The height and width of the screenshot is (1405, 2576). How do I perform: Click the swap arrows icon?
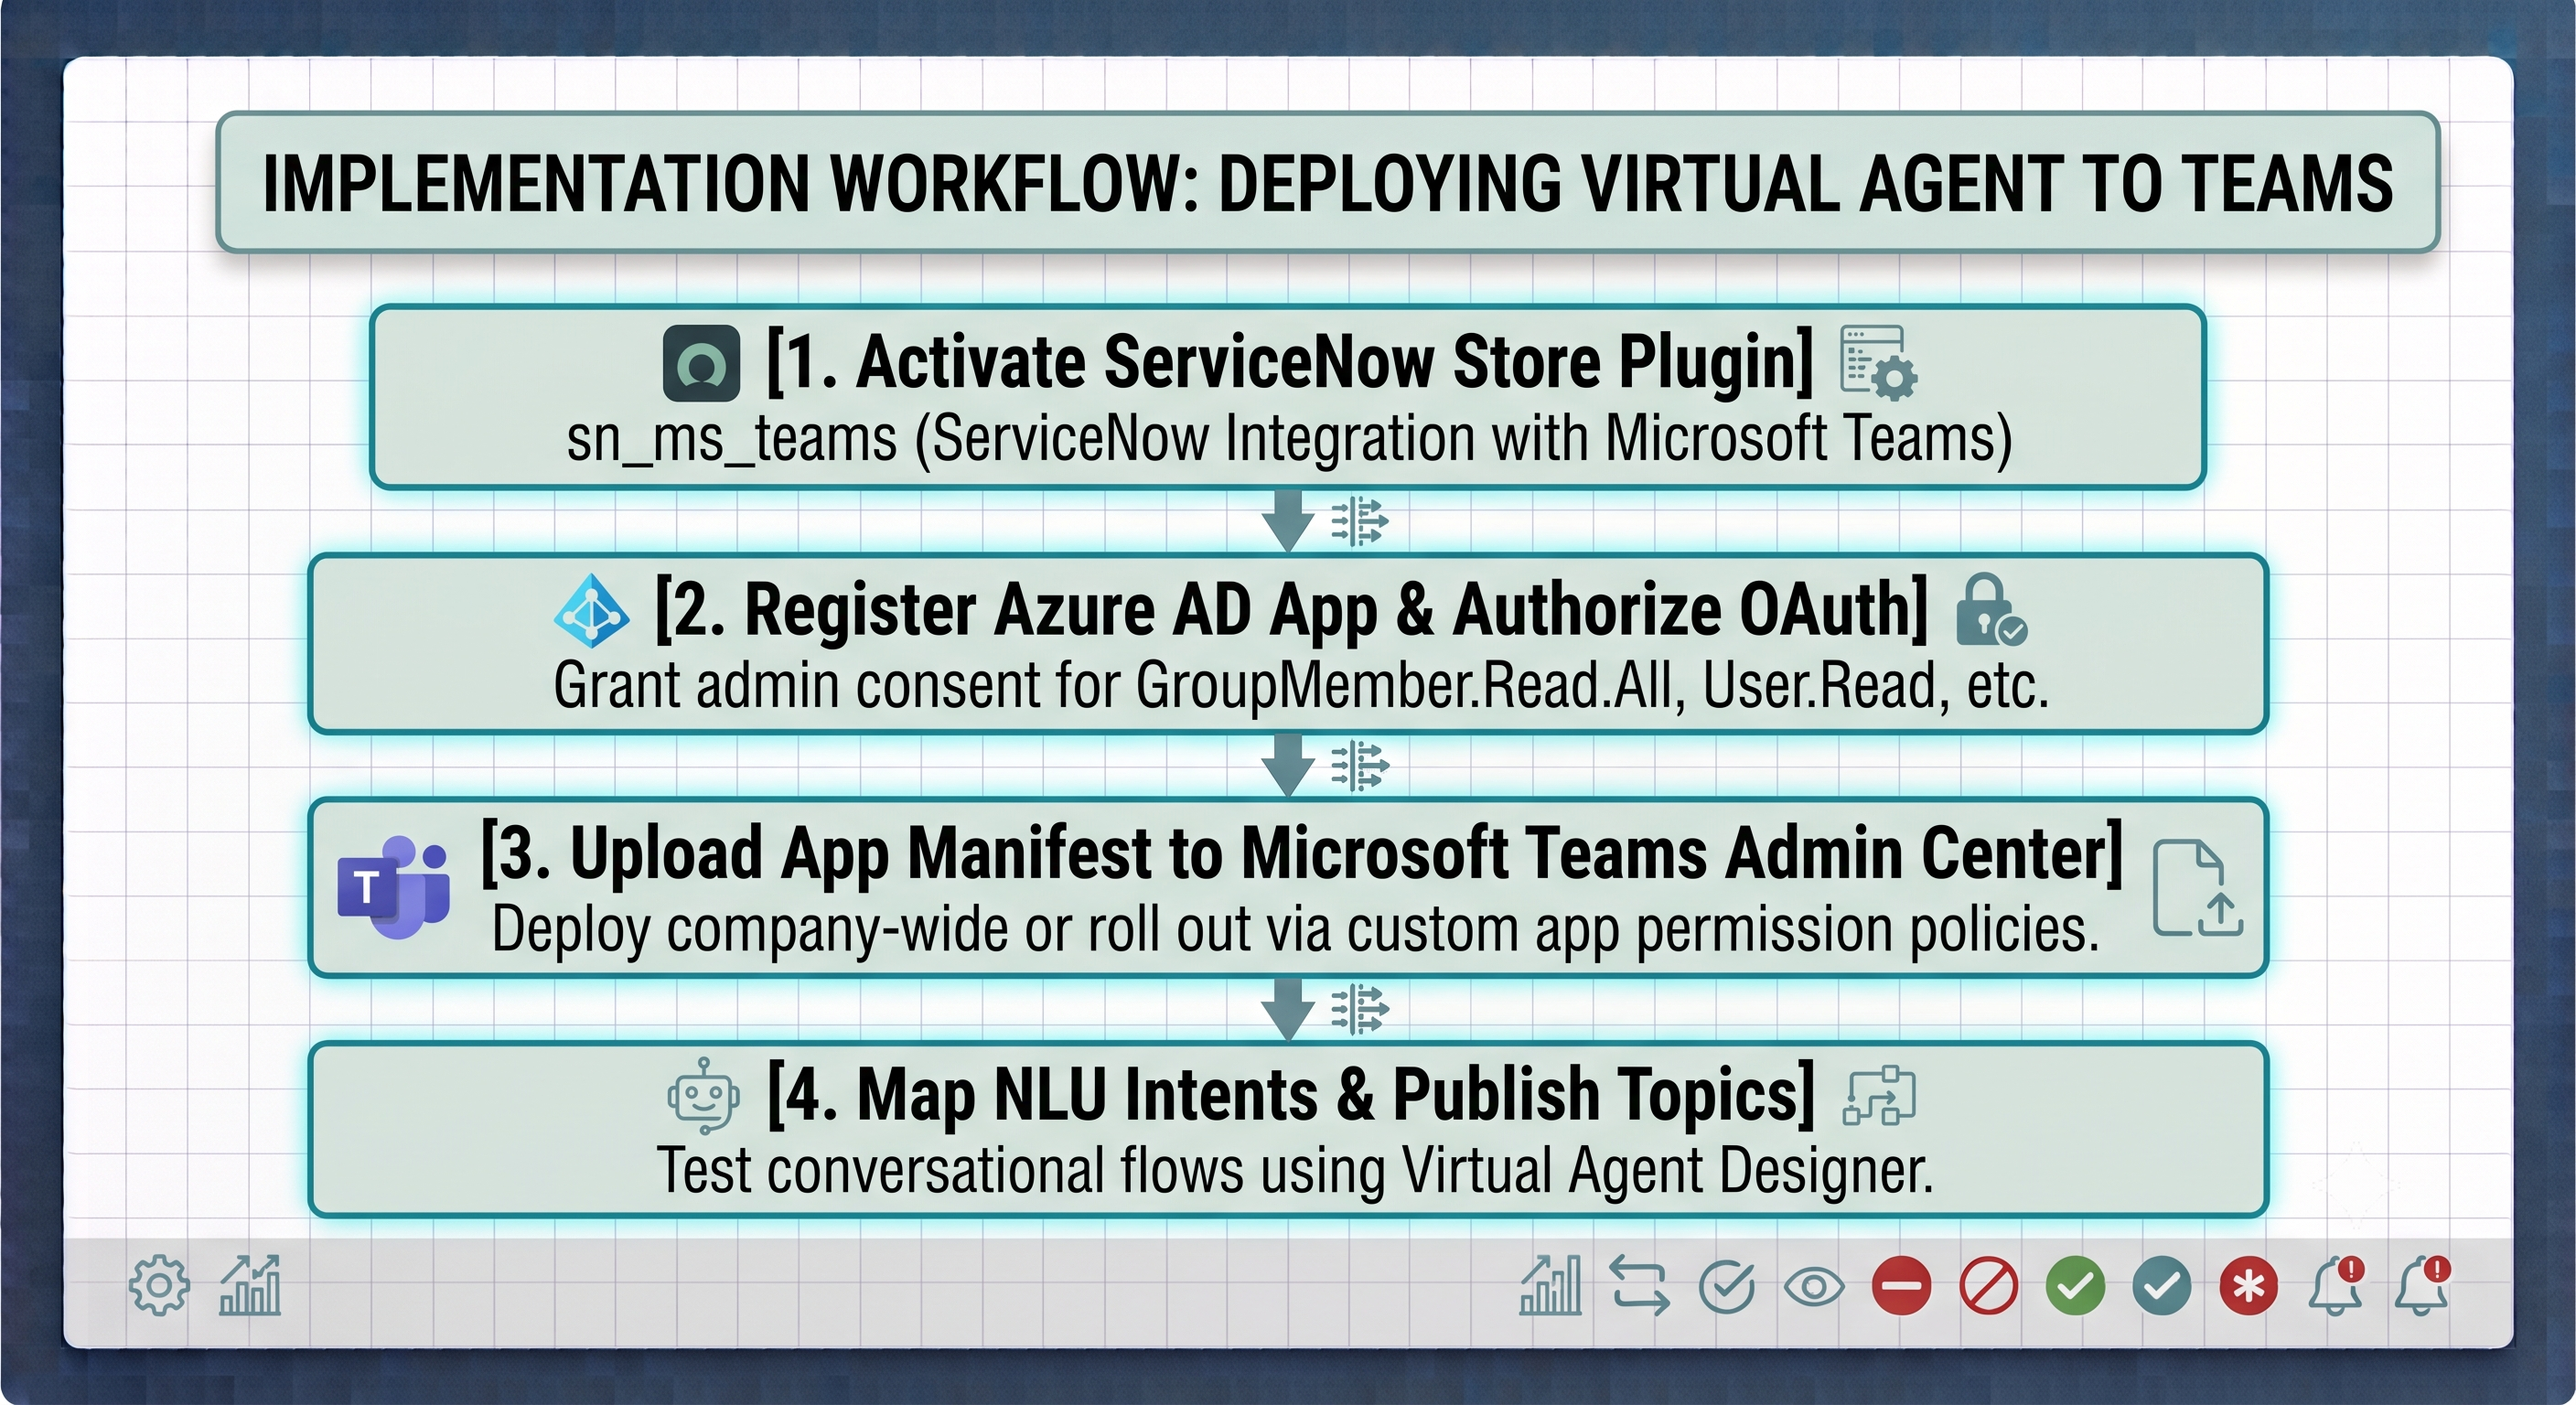[x=1639, y=1285]
